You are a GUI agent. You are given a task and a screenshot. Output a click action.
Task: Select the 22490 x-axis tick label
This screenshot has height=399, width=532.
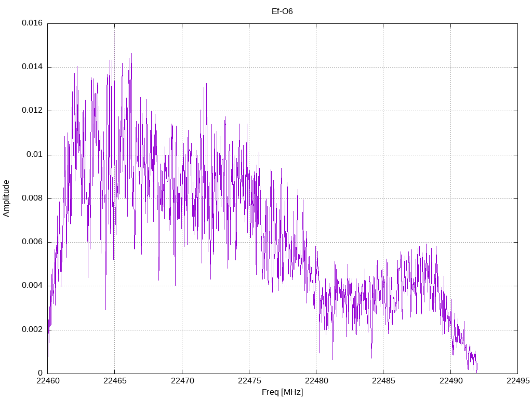coord(450,381)
